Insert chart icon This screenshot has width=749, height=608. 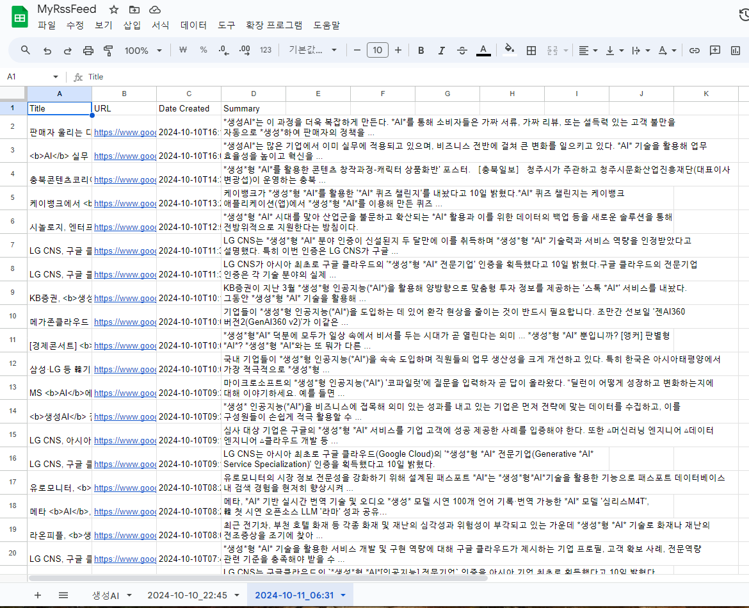tap(736, 50)
